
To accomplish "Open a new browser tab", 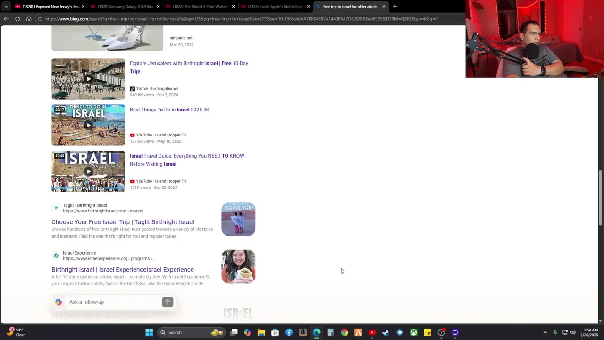I will (x=395, y=7).
